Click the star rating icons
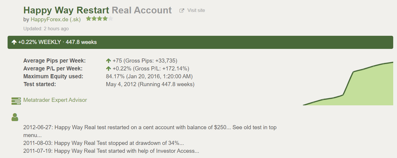 99,19
